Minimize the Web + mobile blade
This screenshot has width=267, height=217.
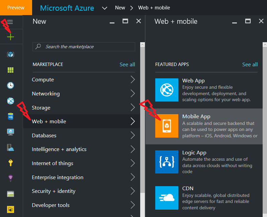pyautogui.click(x=235, y=22)
